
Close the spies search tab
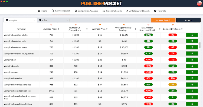pos(67,20)
